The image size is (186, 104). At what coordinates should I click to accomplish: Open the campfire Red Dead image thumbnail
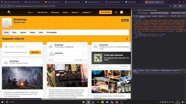(22, 78)
